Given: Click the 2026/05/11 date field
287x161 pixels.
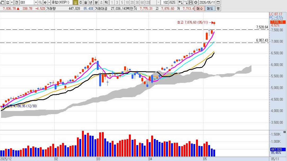Looking at the screenshot, I should point(207,2).
